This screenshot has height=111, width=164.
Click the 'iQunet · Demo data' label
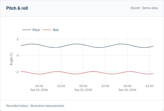coord(144,8)
